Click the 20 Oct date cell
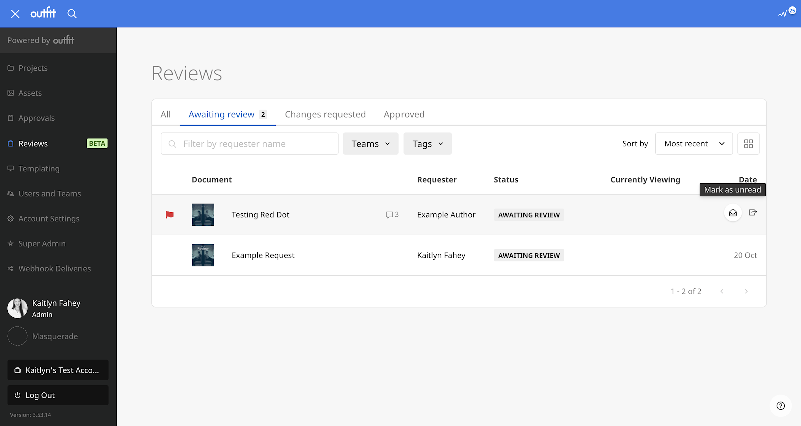 pyautogui.click(x=745, y=255)
